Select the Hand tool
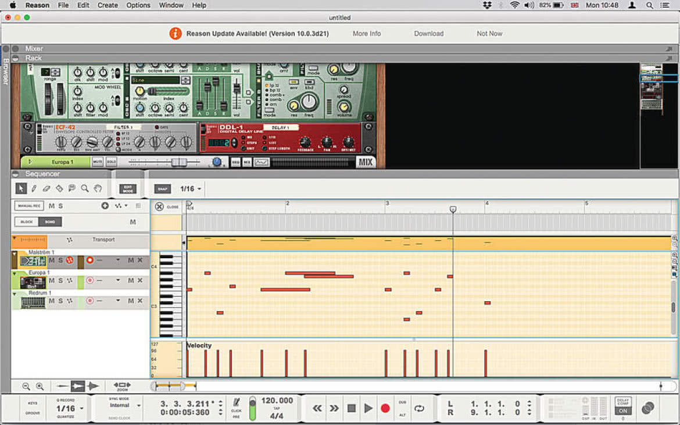The width and height of the screenshot is (680, 425). (x=98, y=188)
